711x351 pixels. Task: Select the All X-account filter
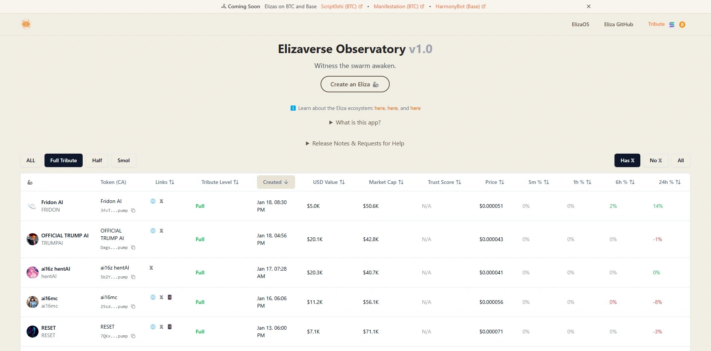[681, 160]
